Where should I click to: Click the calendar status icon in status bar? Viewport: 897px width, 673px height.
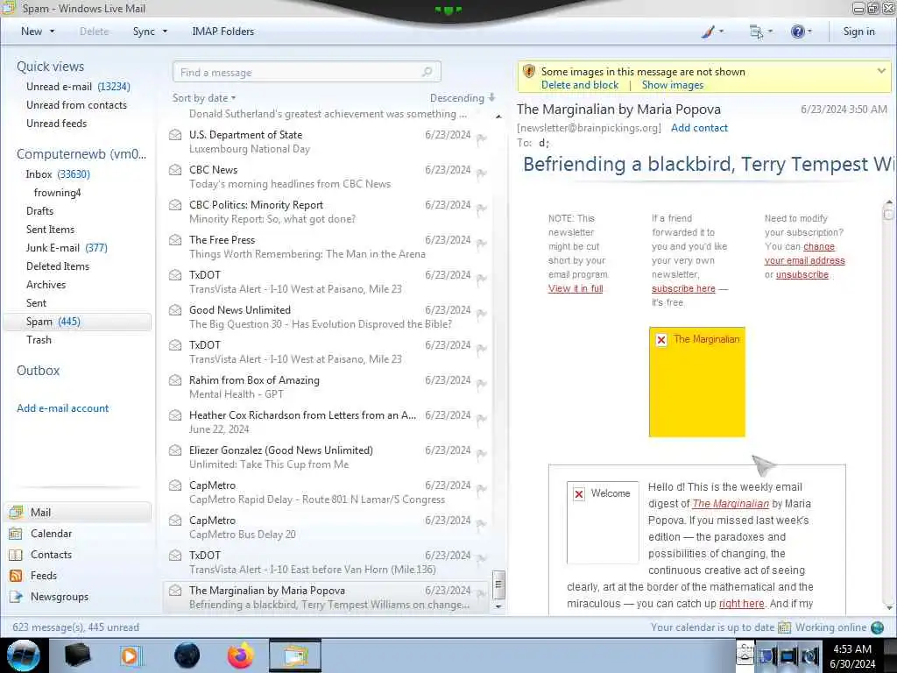784,627
